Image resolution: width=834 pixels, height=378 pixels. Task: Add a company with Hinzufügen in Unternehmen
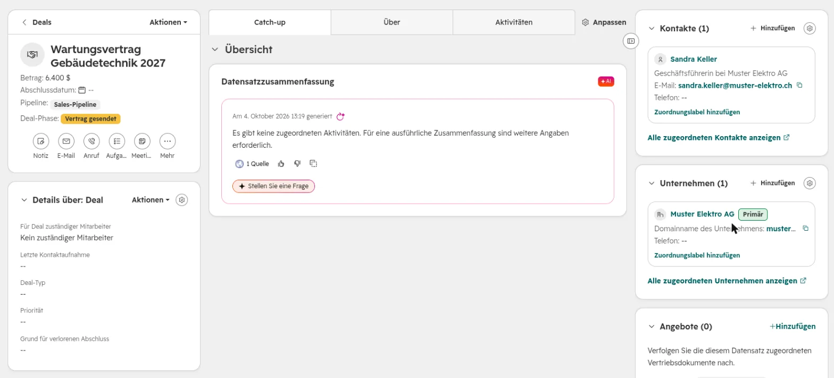point(772,183)
